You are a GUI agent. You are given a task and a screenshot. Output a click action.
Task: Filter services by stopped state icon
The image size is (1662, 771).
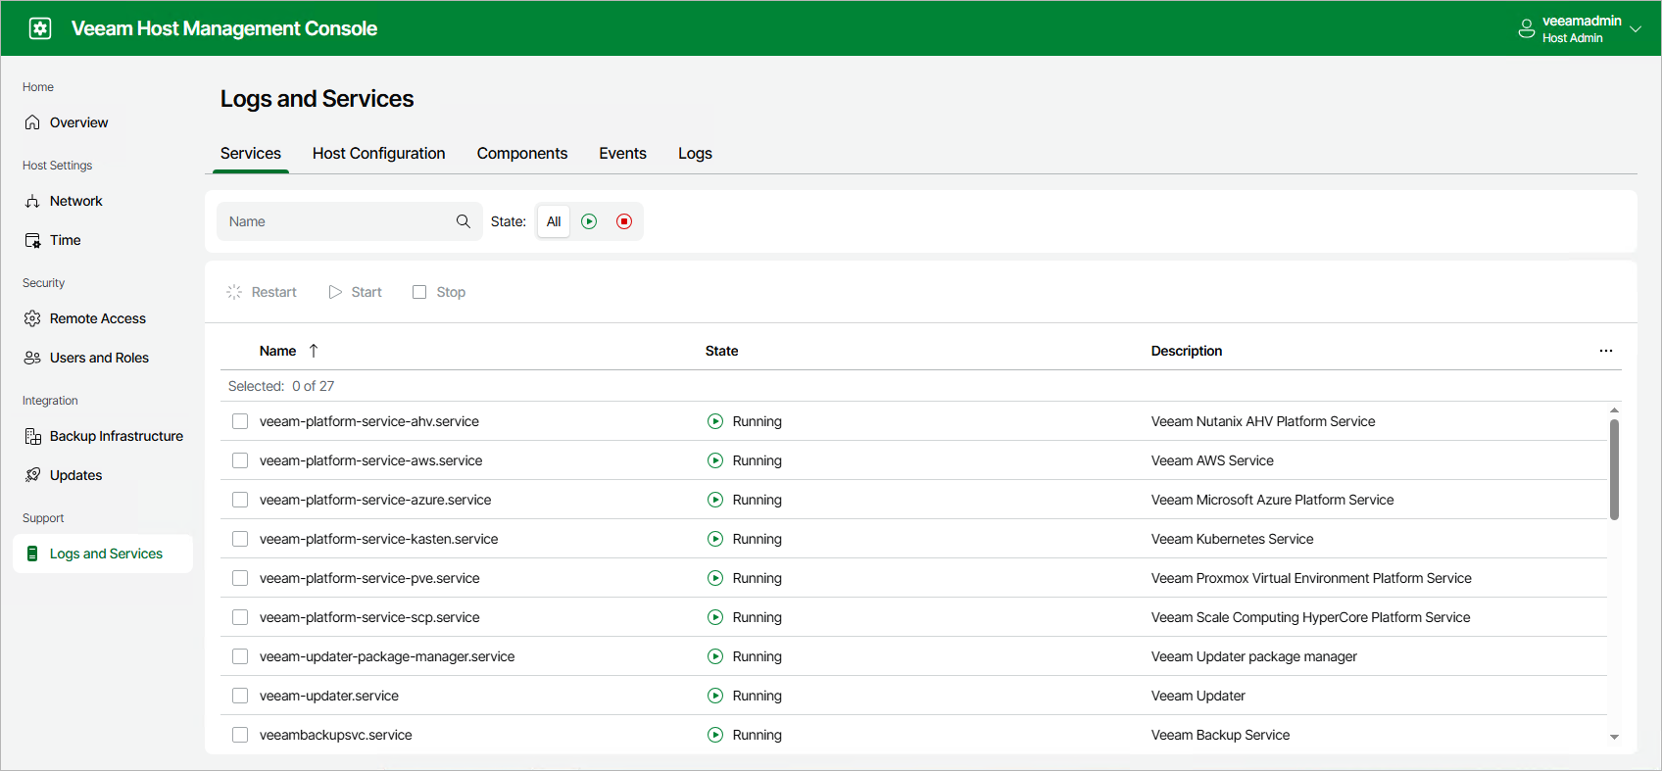coord(624,221)
